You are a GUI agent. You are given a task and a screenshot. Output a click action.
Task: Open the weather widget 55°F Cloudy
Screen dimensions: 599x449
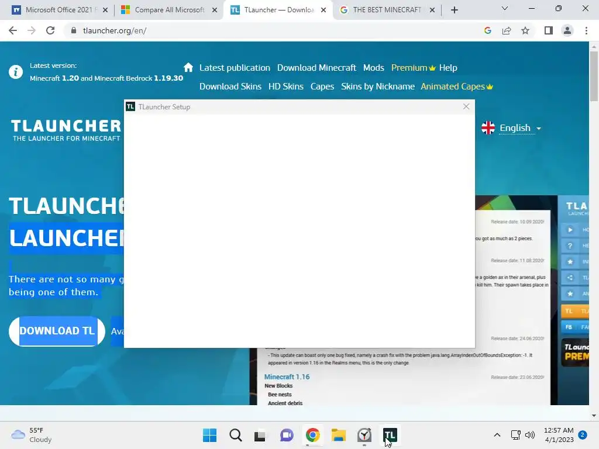[31, 435]
